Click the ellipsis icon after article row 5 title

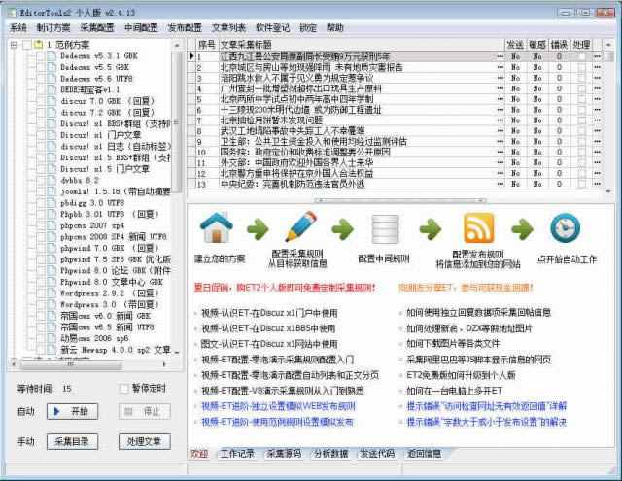coord(500,99)
